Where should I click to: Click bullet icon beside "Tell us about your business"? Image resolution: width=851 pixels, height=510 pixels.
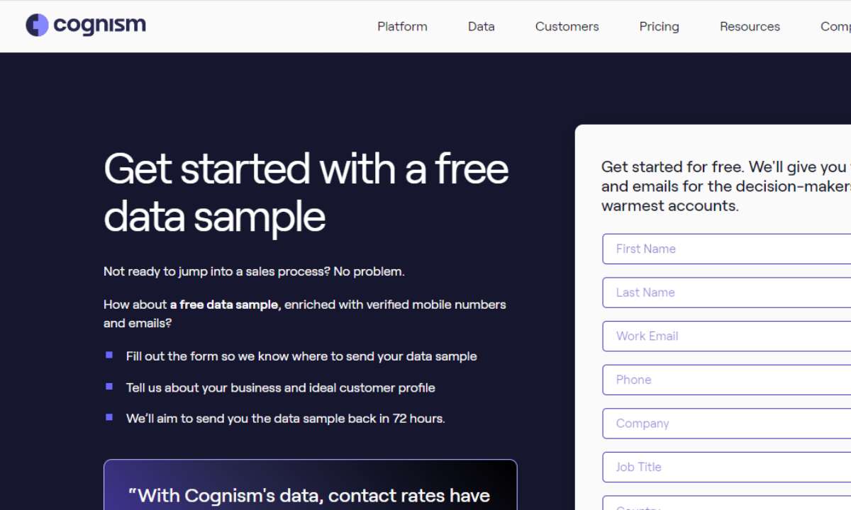(109, 386)
